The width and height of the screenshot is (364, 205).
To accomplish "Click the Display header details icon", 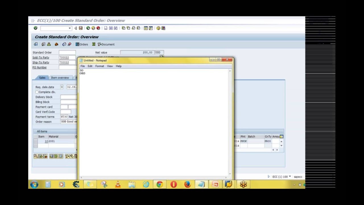I will (43, 44).
